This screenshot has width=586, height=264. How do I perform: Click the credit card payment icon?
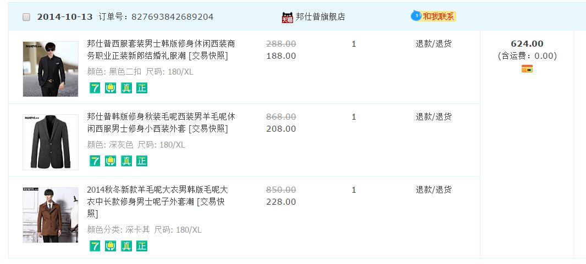(527, 69)
